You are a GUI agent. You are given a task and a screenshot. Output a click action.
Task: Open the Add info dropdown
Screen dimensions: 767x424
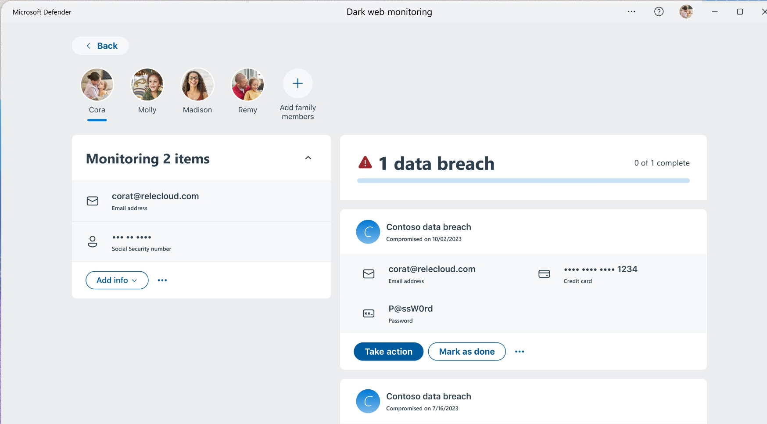tap(117, 280)
